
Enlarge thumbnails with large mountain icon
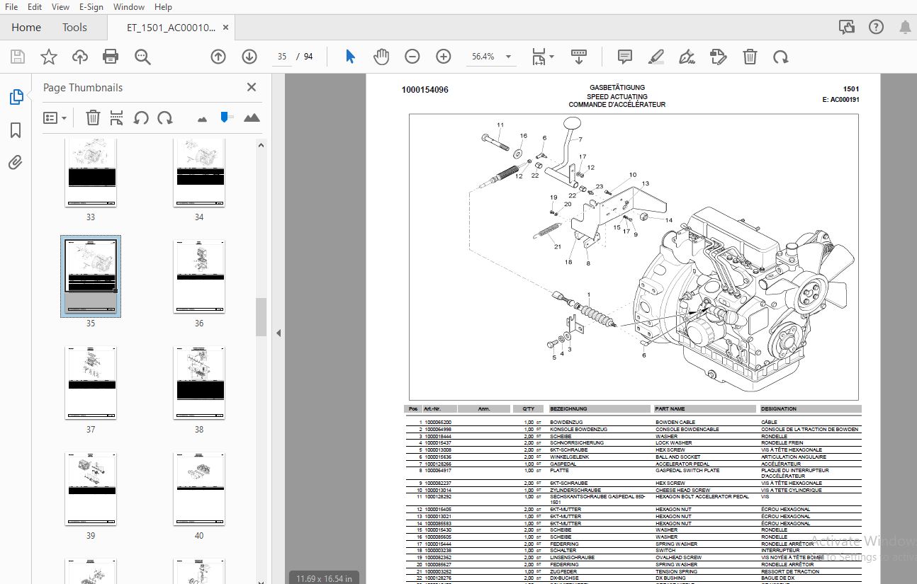252,118
